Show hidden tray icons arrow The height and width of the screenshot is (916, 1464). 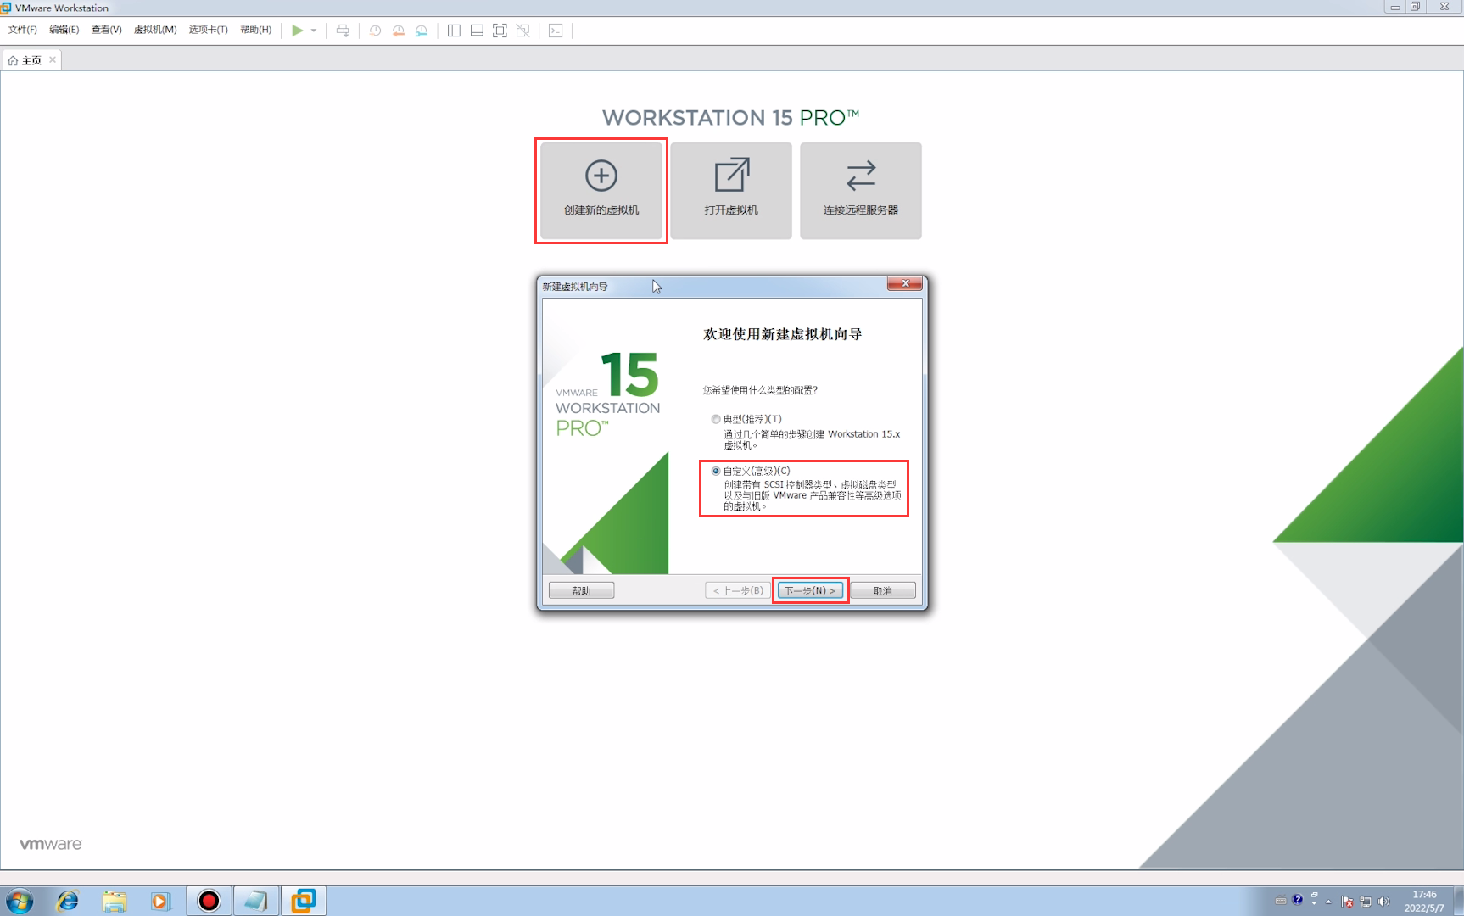point(1329,902)
